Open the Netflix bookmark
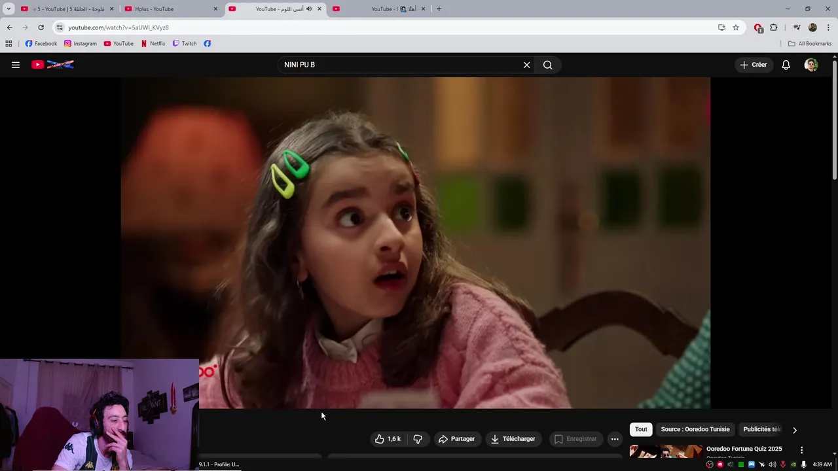Screen dimensions: 838x471 153,44
